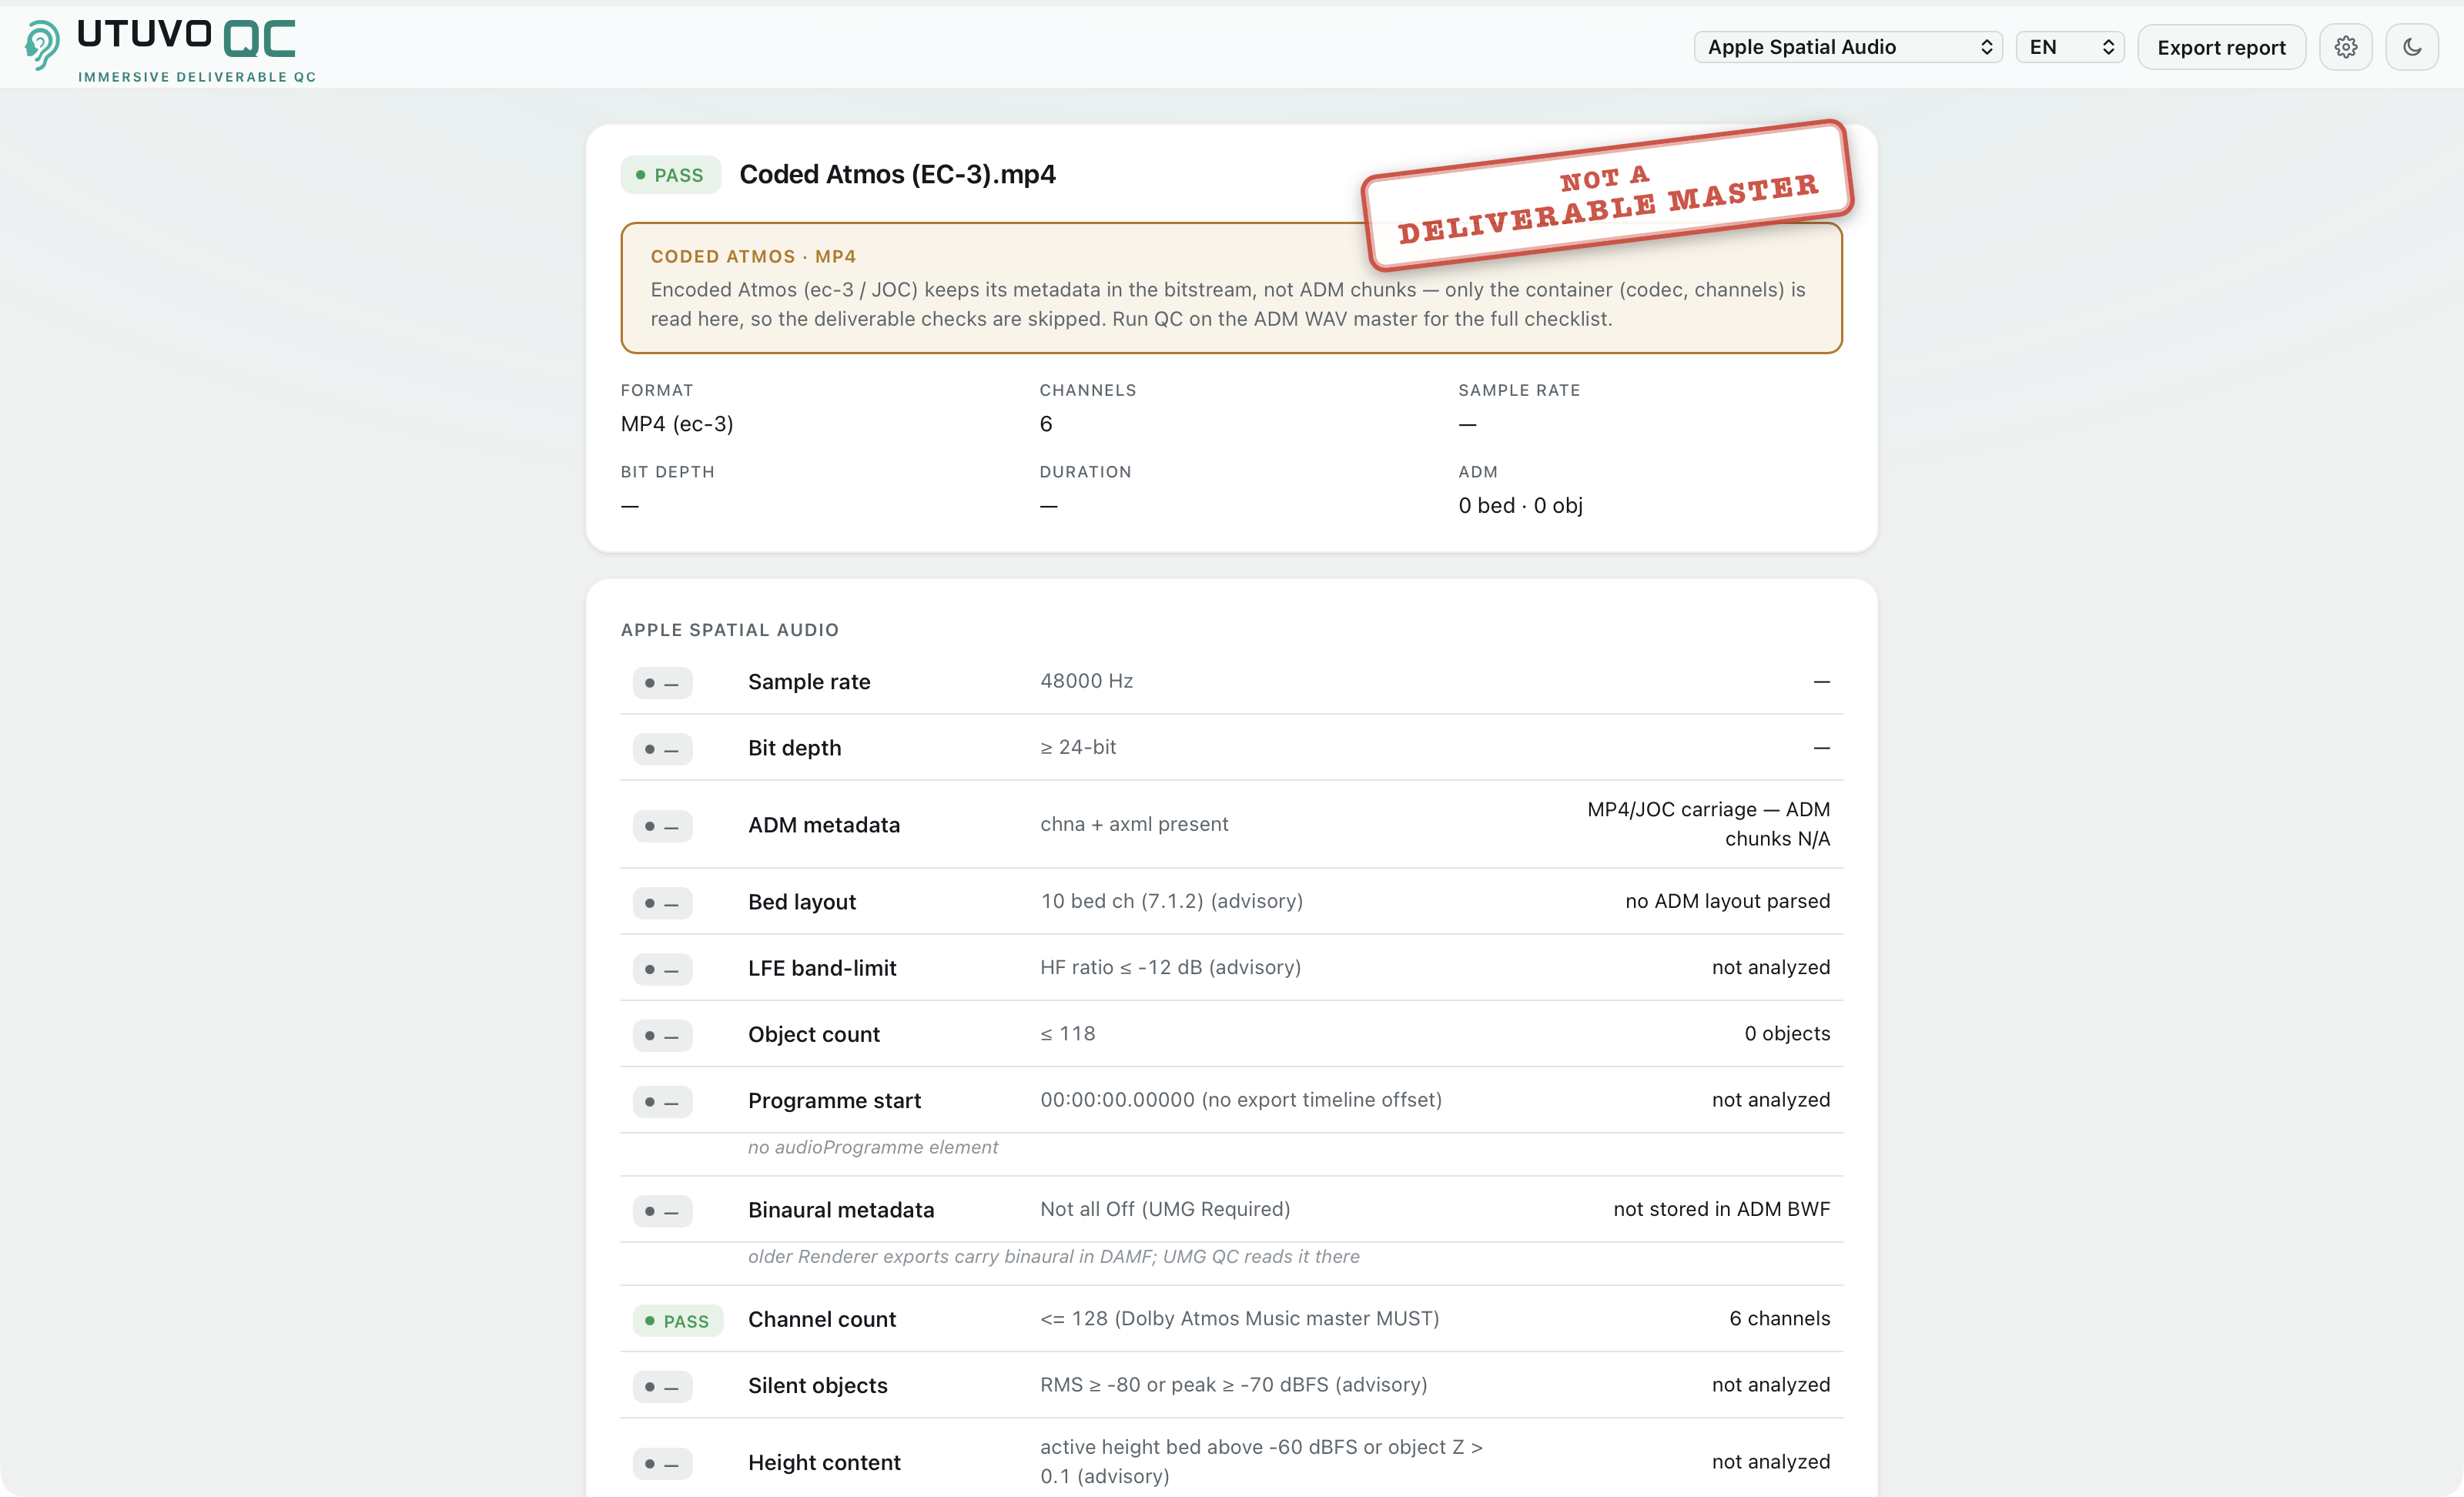Click the Coded Atmos MP4 warning banner
This screenshot has width=2464, height=1497.
tap(1231, 288)
